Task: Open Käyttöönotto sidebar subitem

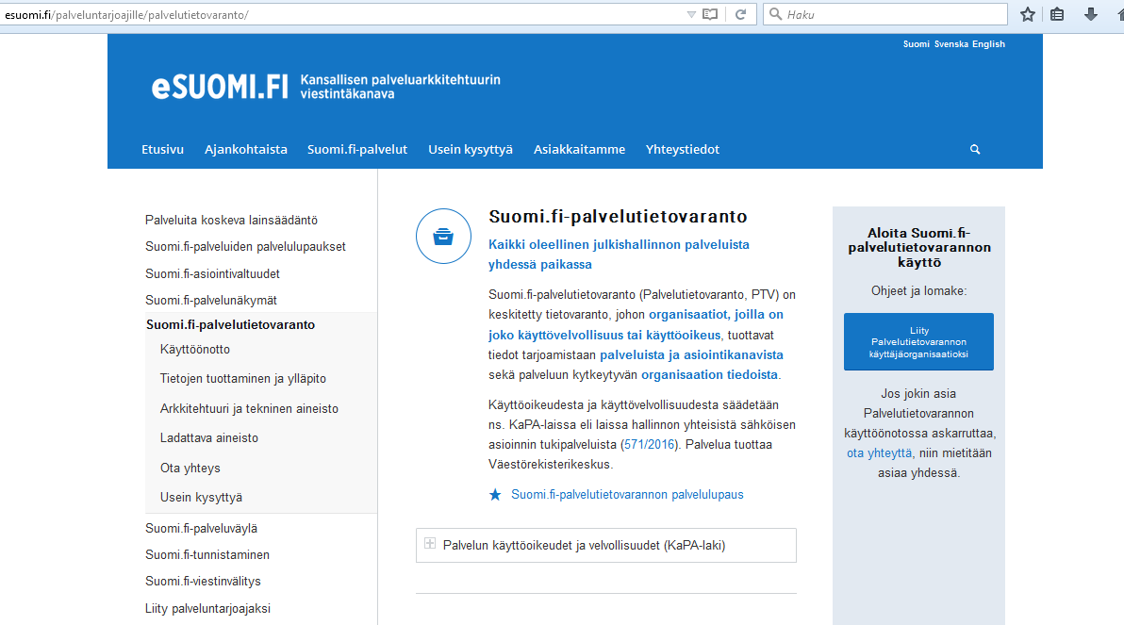Action: [195, 350]
